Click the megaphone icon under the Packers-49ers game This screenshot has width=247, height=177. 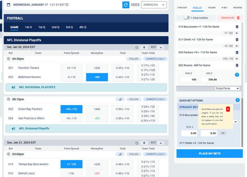(13, 129)
